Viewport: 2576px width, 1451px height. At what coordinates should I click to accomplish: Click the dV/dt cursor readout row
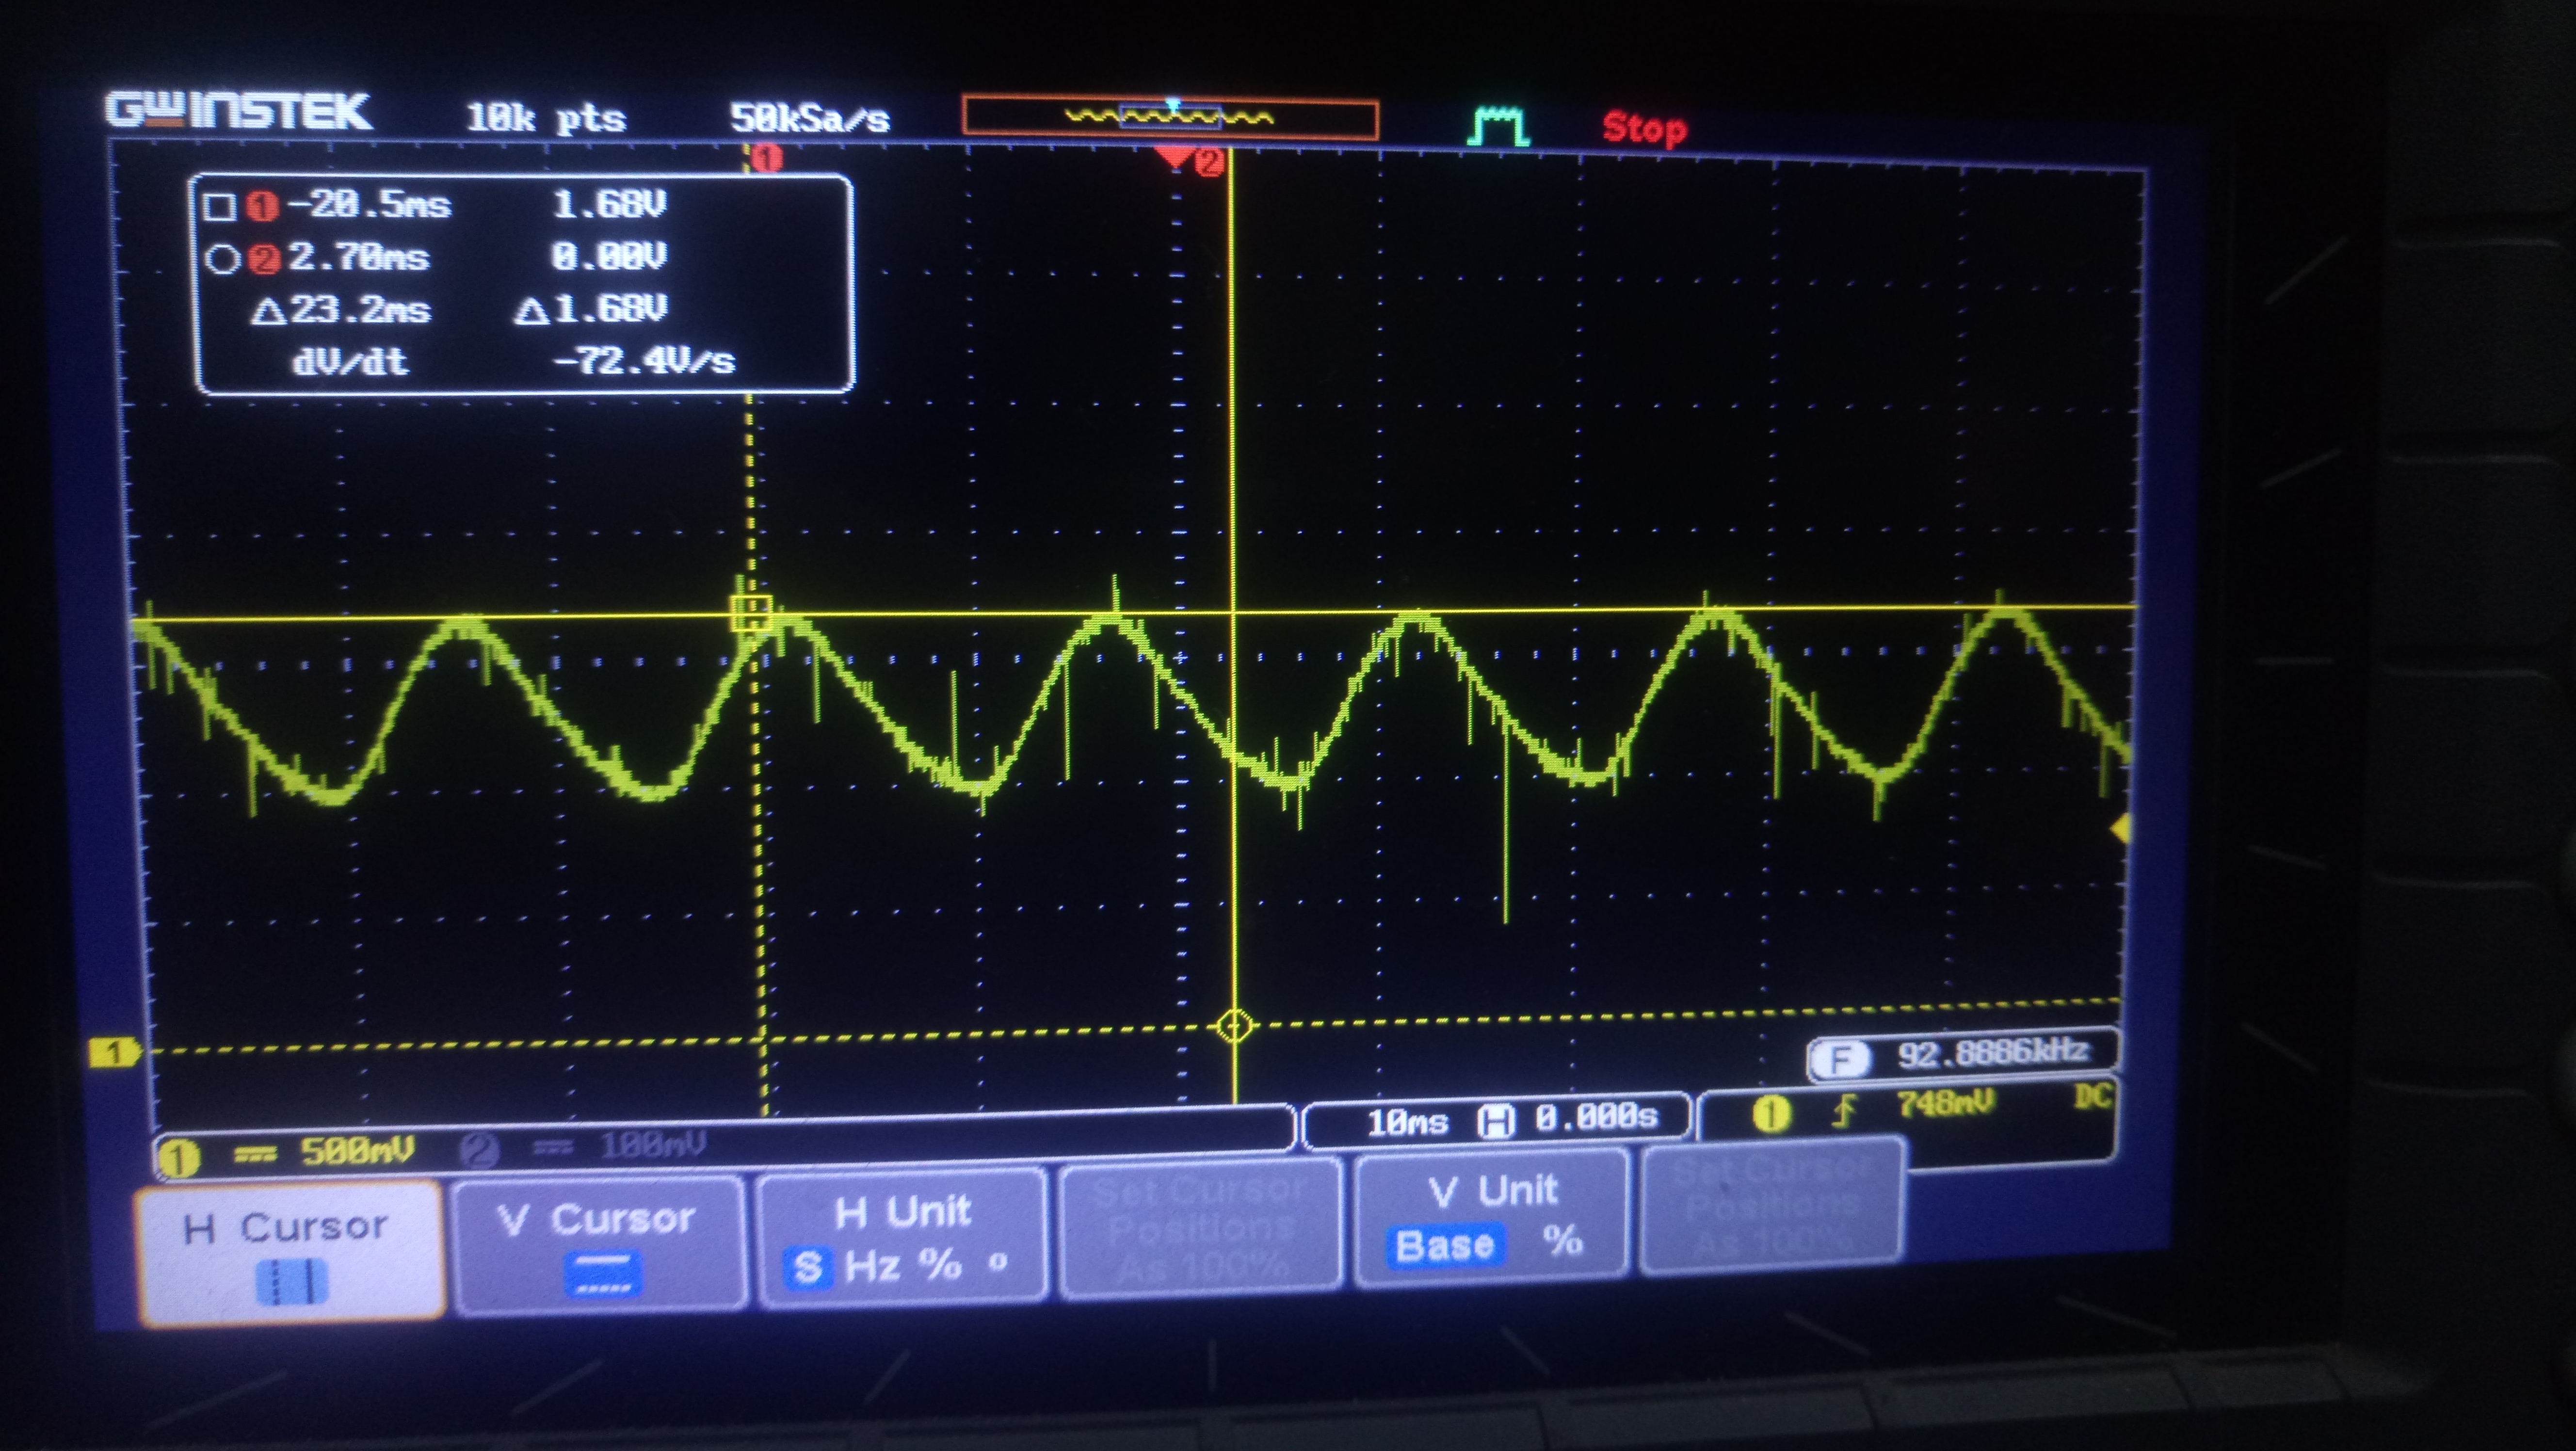click(513, 361)
